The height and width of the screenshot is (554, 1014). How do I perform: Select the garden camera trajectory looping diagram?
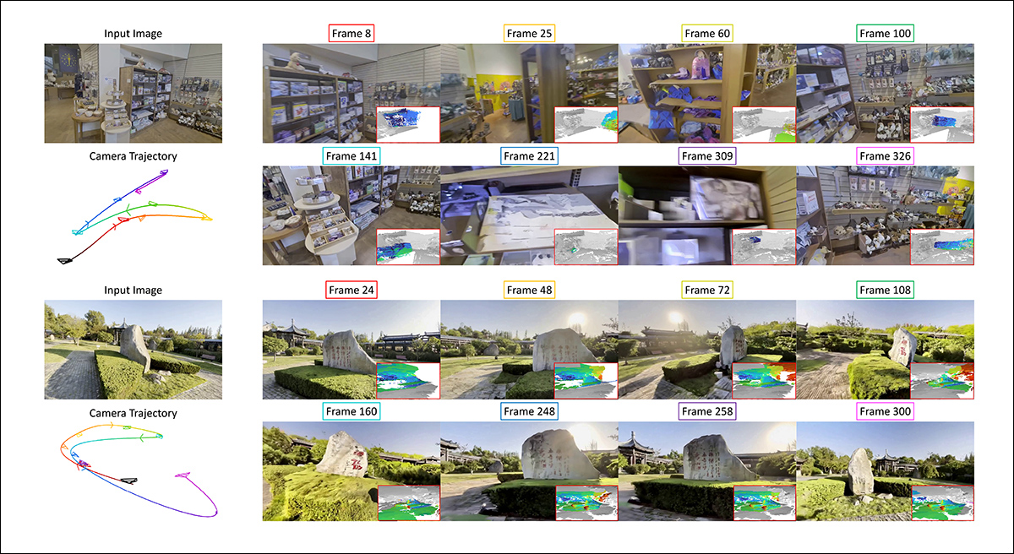tap(138, 471)
